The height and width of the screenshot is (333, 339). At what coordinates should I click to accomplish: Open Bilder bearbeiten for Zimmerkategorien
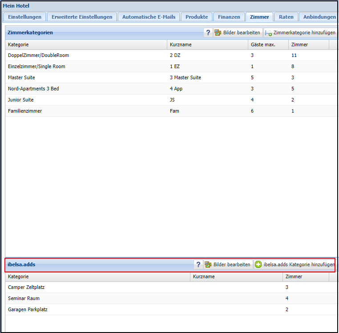tap(238, 32)
